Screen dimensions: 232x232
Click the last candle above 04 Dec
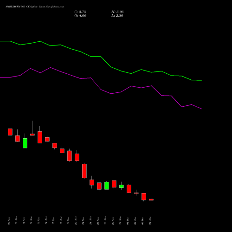151,200
